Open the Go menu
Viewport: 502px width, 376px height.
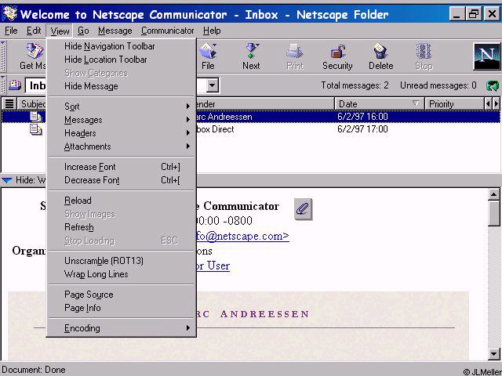(83, 31)
